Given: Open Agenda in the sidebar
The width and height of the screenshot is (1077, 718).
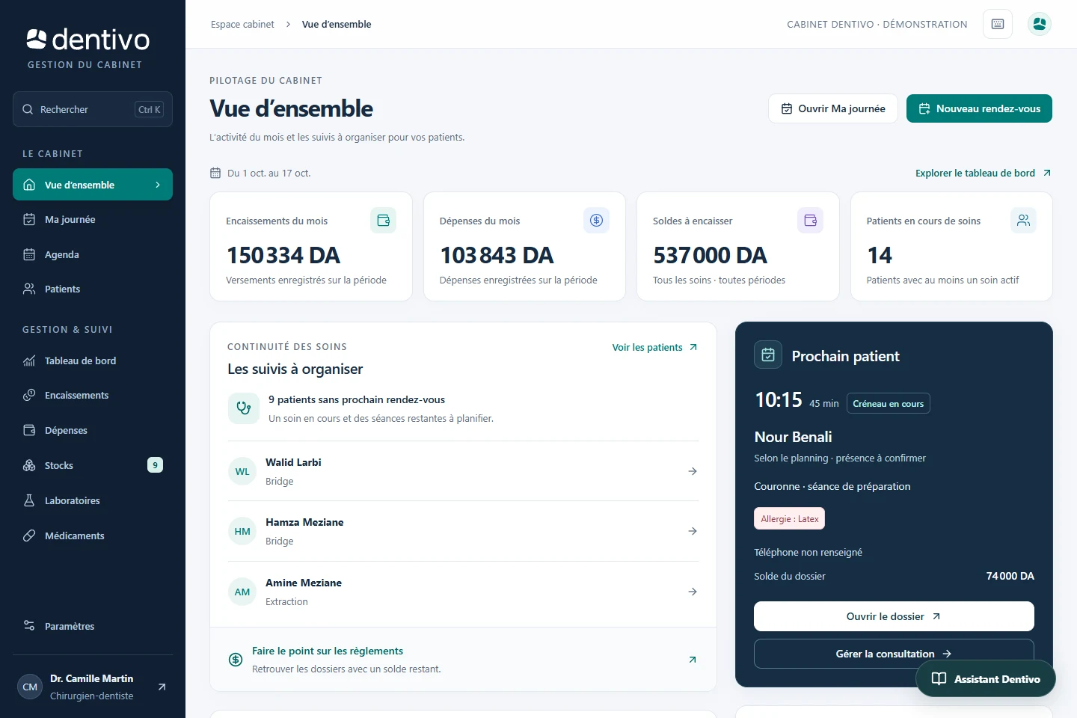Looking at the screenshot, I should [93, 254].
